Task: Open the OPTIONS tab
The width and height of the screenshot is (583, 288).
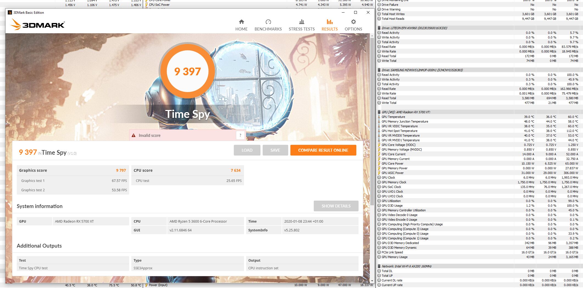Action: click(353, 25)
